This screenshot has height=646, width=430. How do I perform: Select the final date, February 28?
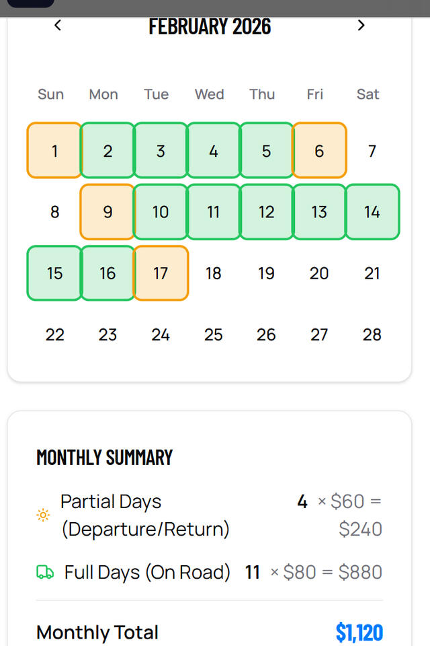click(x=372, y=334)
